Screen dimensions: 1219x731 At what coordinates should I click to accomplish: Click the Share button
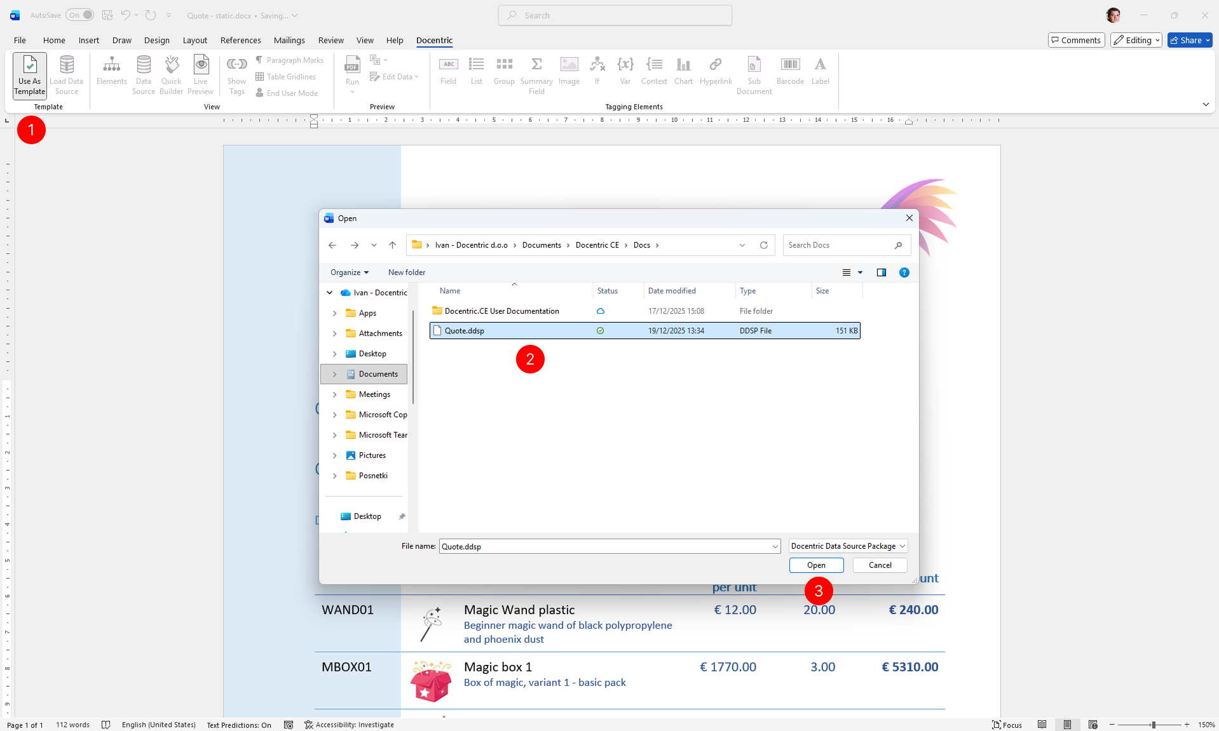coord(1190,40)
